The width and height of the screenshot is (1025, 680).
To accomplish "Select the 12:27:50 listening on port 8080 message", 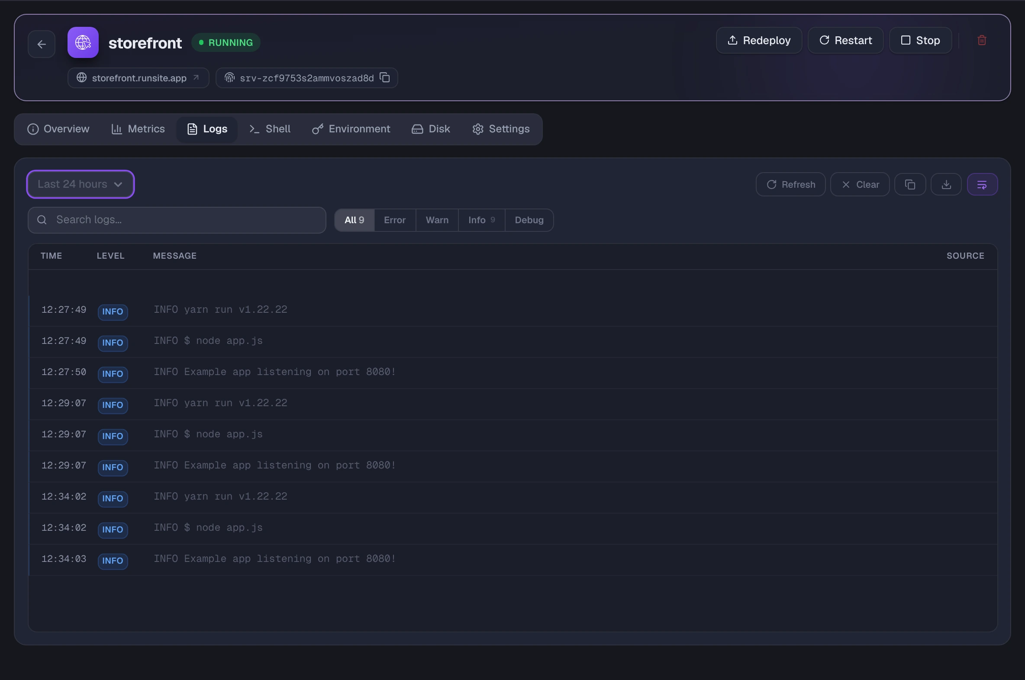I will point(275,372).
